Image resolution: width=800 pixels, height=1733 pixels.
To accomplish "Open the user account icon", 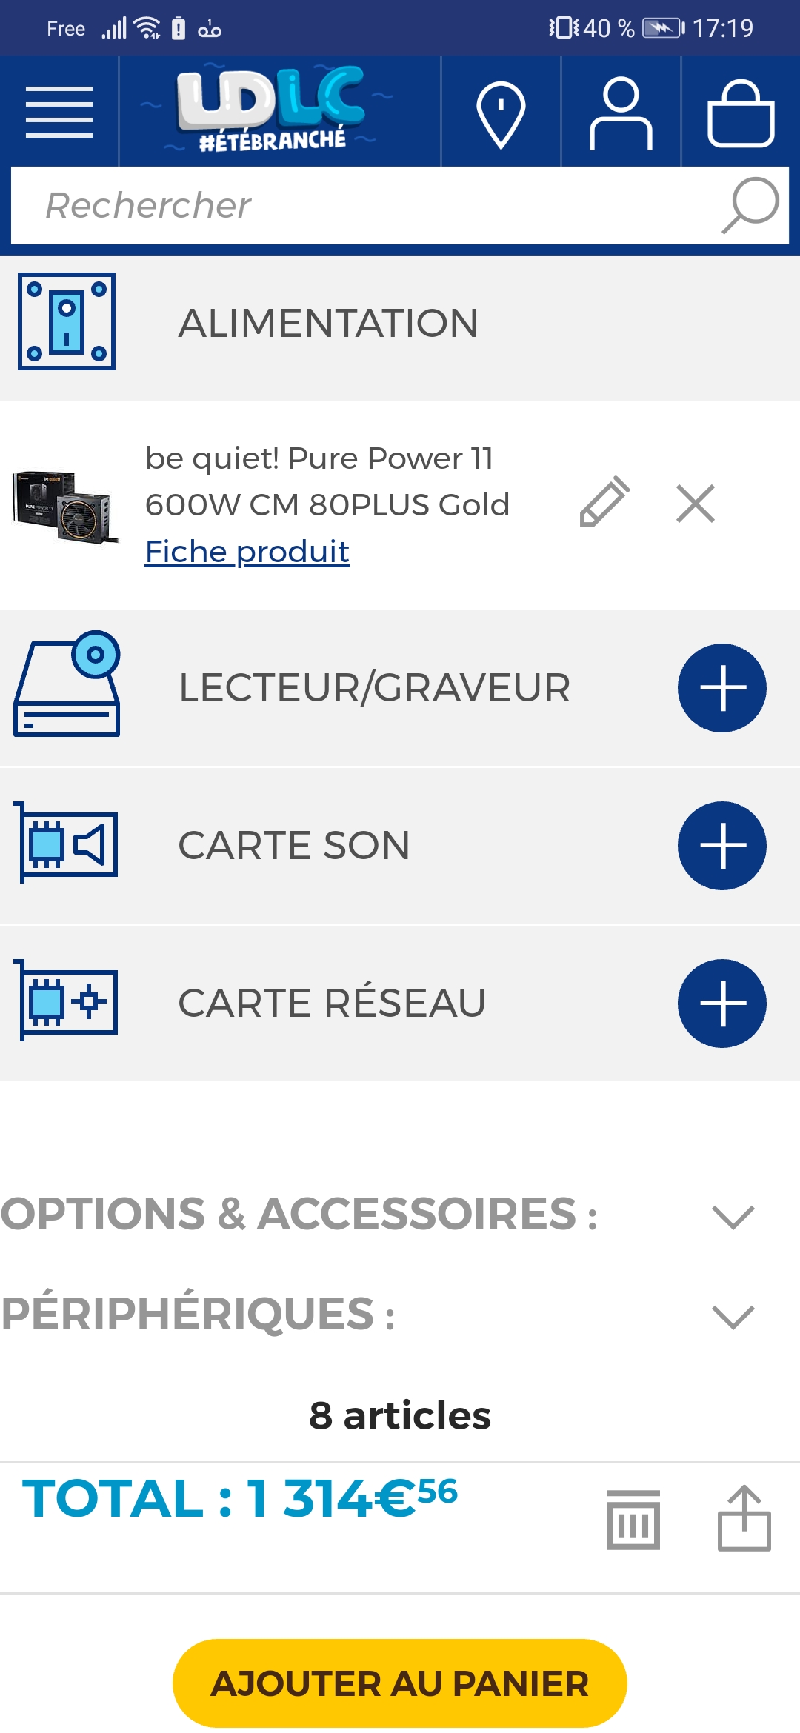I will point(621,113).
